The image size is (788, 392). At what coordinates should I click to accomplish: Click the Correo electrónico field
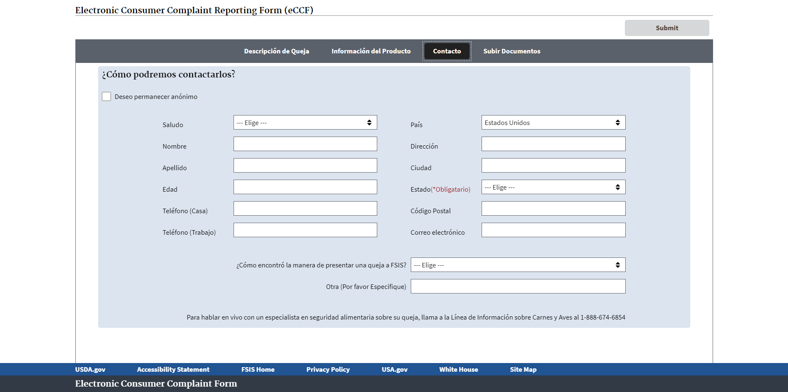tap(553, 230)
